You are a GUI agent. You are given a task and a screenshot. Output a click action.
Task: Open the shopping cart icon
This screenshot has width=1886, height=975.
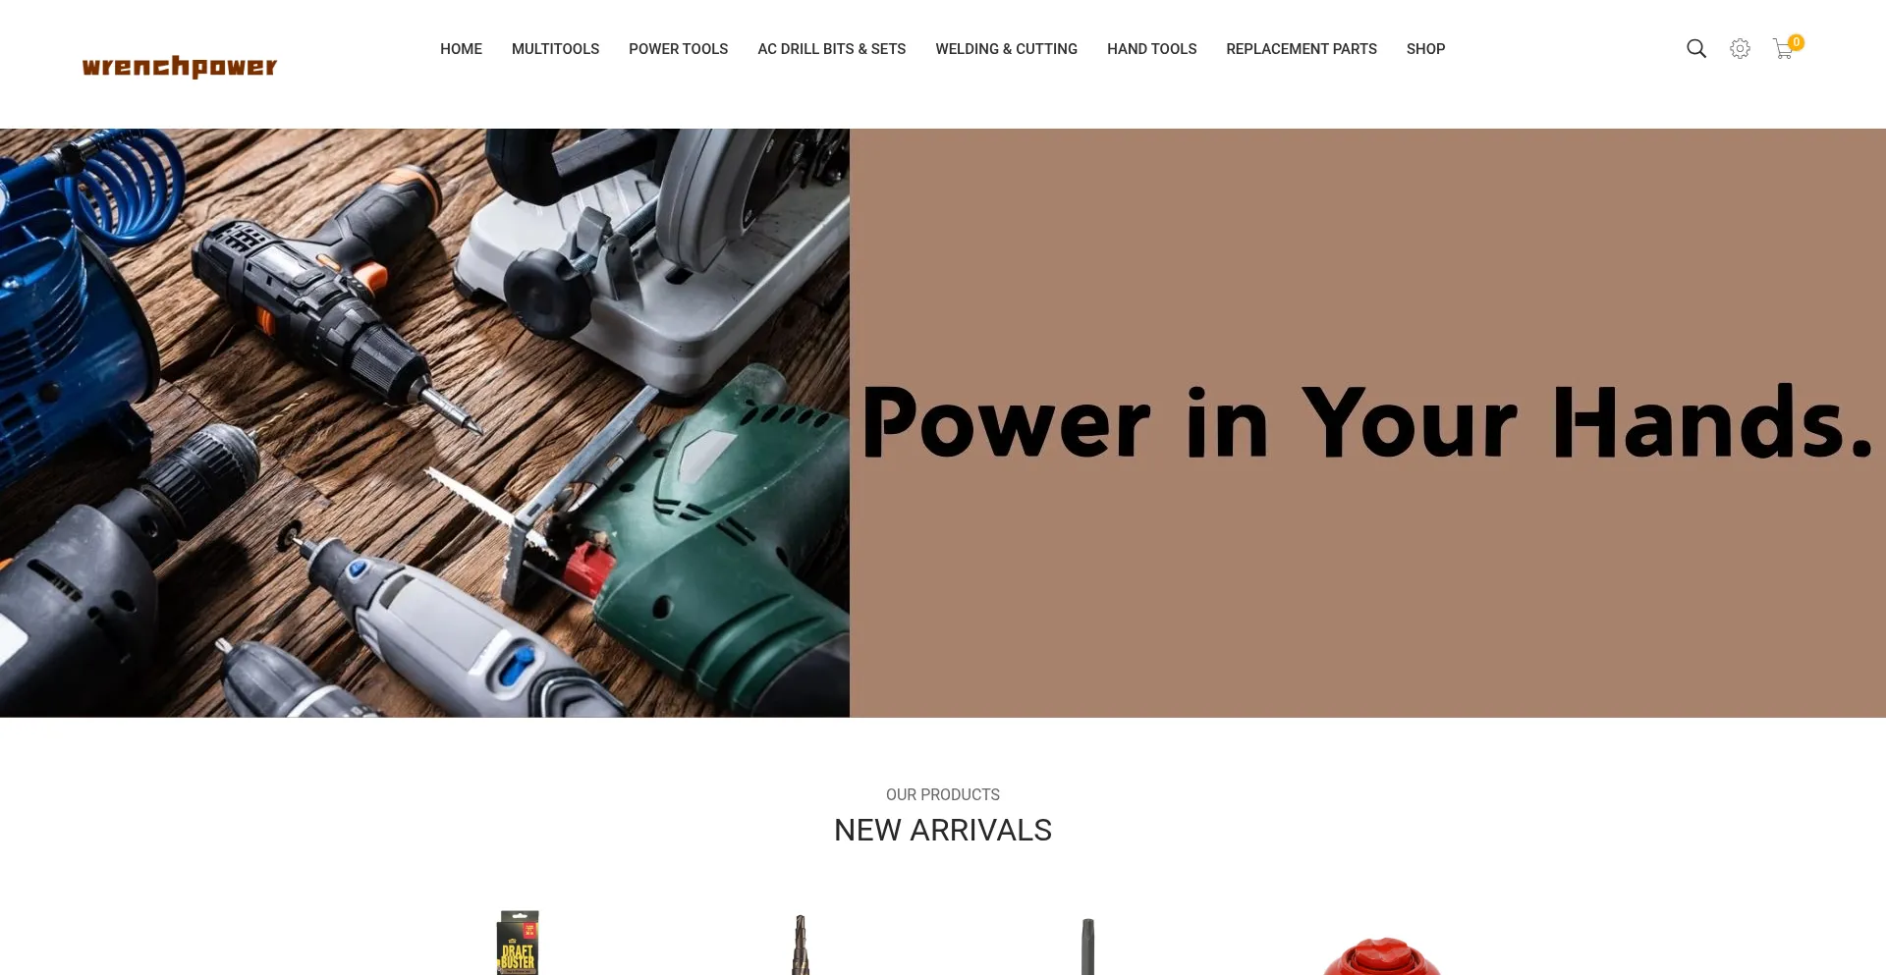(1783, 49)
